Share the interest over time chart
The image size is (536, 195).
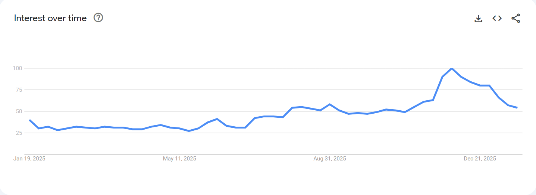tap(516, 18)
